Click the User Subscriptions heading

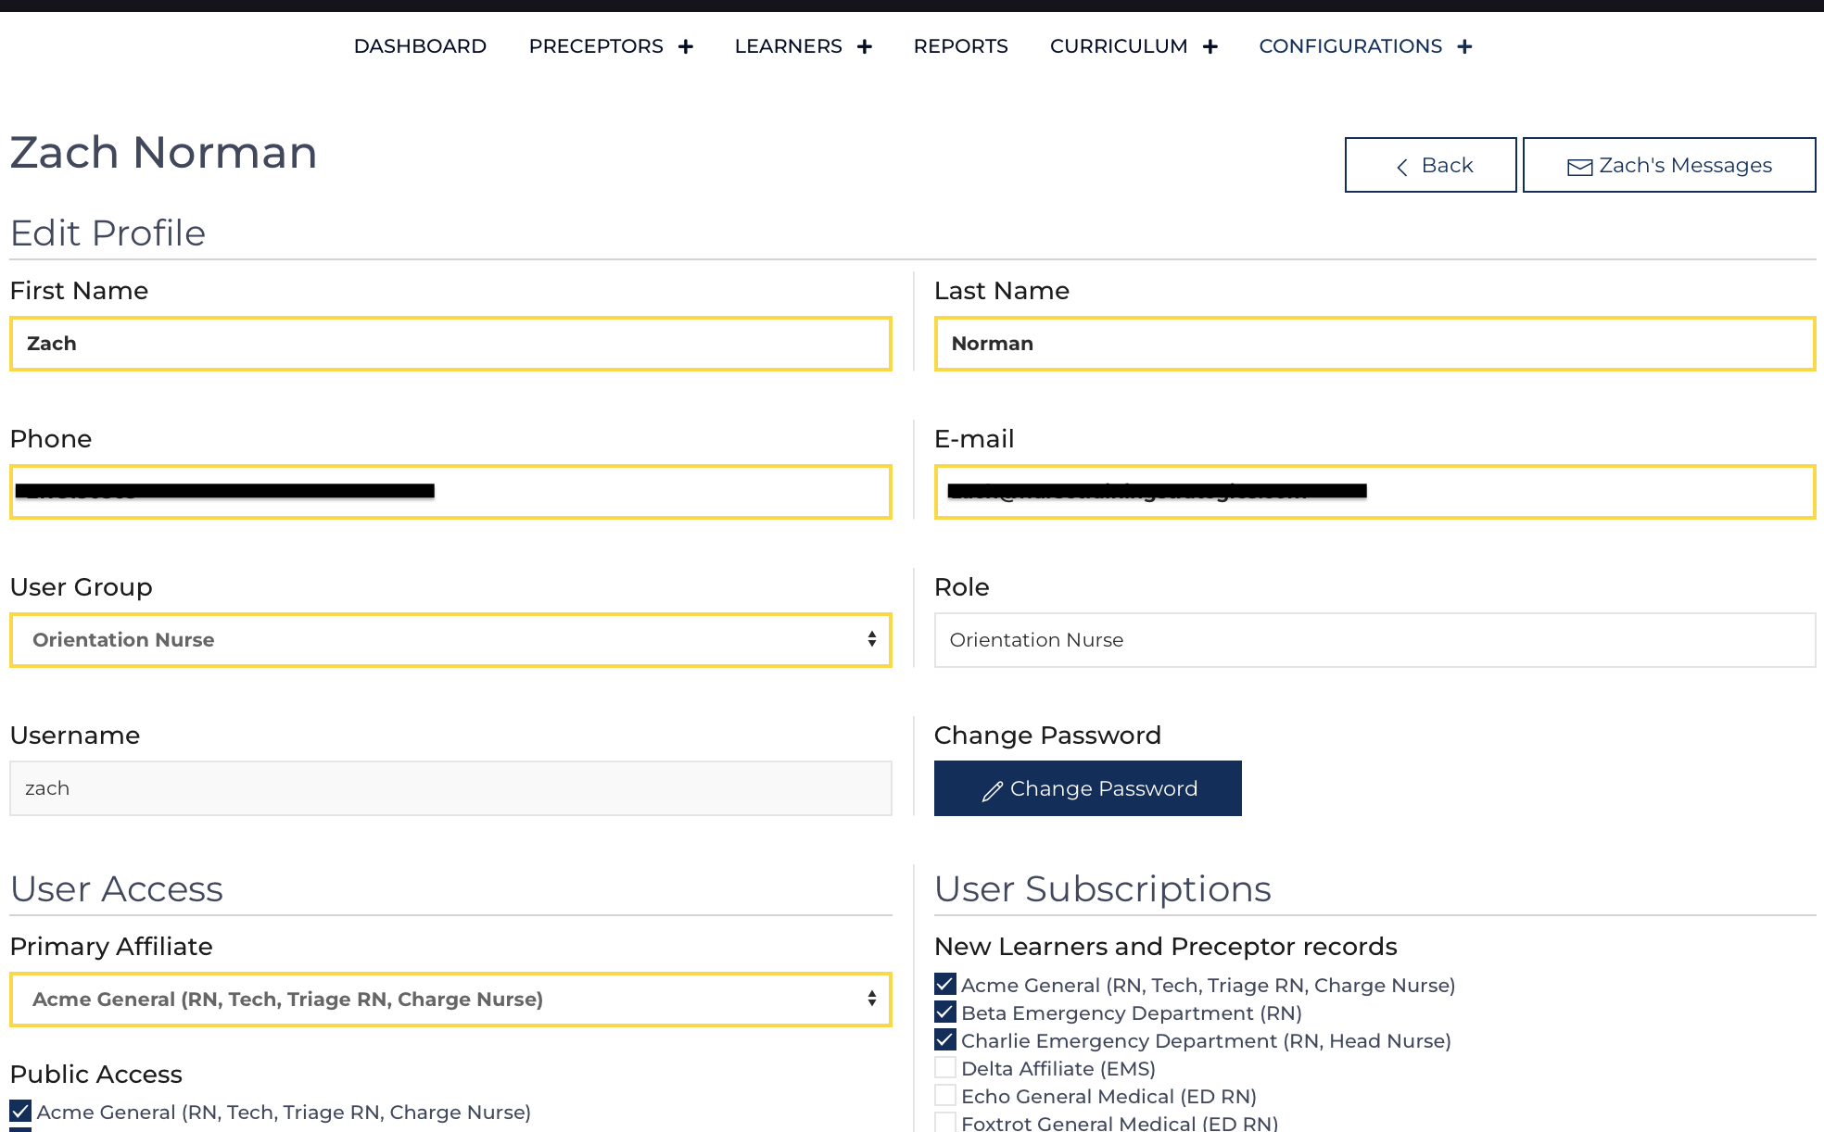coord(1103,889)
